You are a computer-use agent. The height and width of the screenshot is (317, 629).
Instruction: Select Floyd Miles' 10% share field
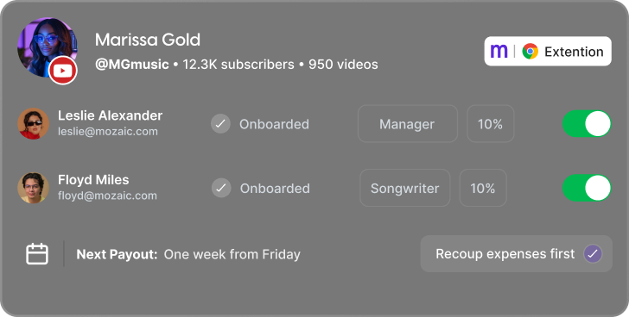(x=483, y=188)
